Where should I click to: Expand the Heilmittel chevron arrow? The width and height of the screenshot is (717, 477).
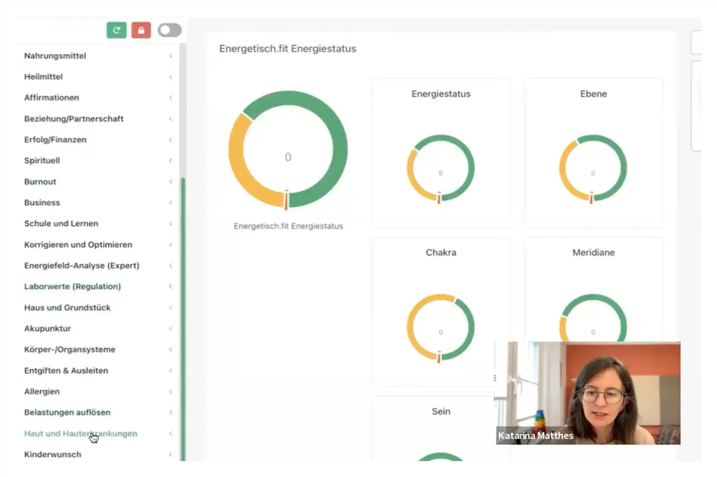click(x=171, y=77)
